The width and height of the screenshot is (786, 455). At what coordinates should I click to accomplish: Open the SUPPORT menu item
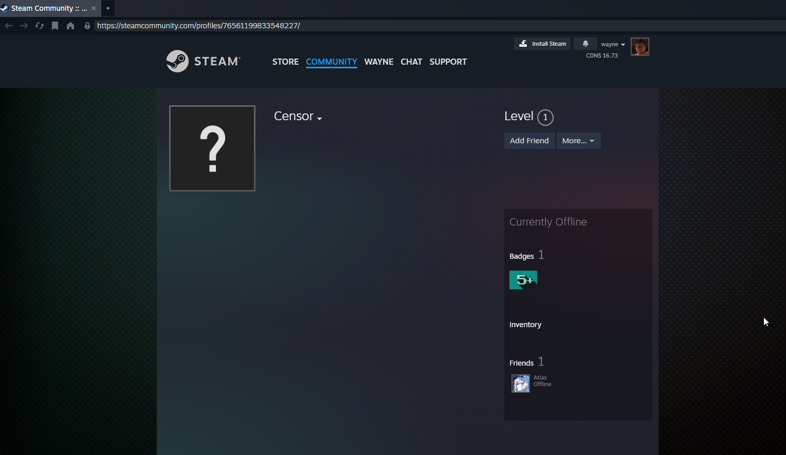tap(448, 62)
